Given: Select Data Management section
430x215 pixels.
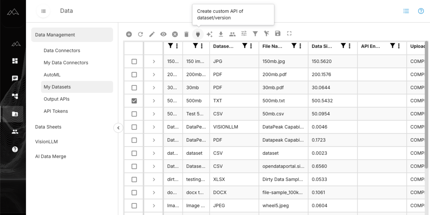Looking at the screenshot, I should point(72,35).
